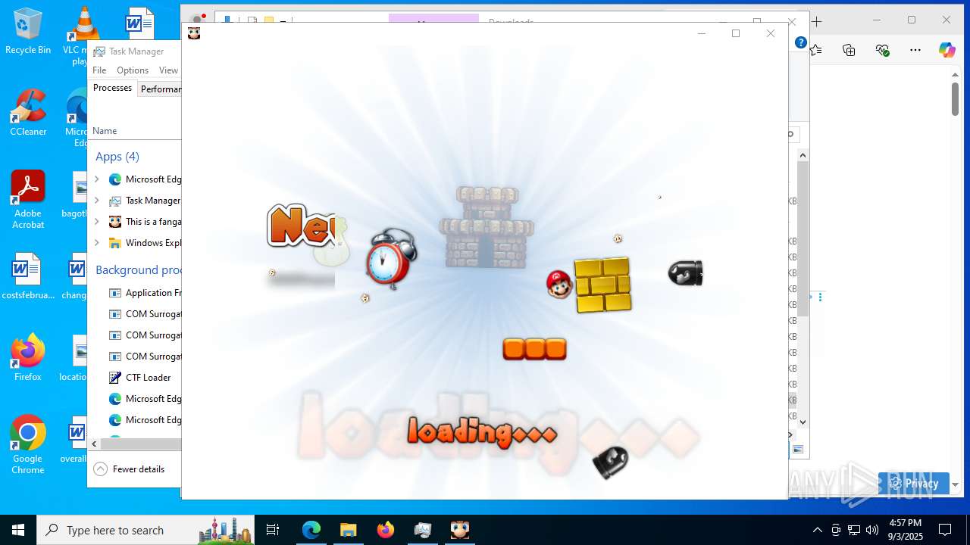Click the Bullet Bill near the right edge
The height and width of the screenshot is (545, 970).
(x=685, y=272)
